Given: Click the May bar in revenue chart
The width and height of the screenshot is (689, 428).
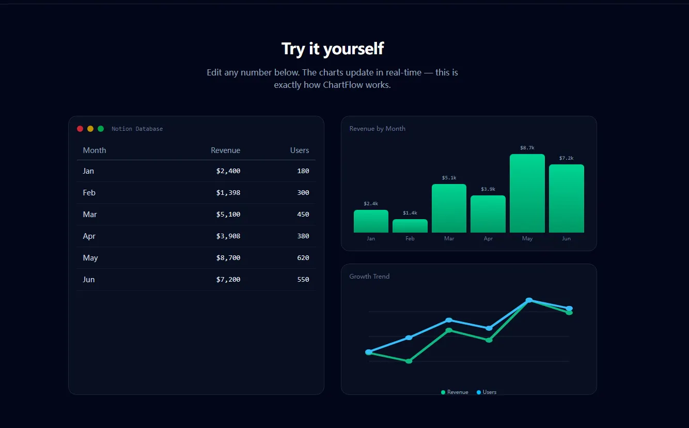Looking at the screenshot, I should click(527, 193).
